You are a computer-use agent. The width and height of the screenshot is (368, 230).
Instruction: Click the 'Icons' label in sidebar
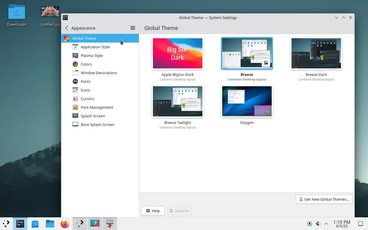[85, 90]
